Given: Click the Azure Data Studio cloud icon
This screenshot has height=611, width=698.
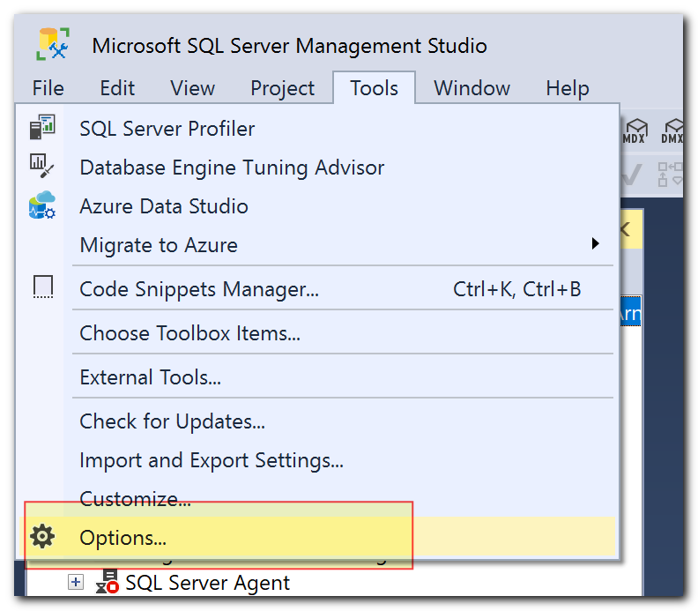Looking at the screenshot, I should 42,205.
